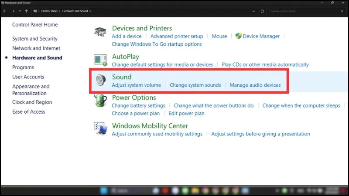Go back using the back arrow
349x196 pixels.
tap(5, 11)
